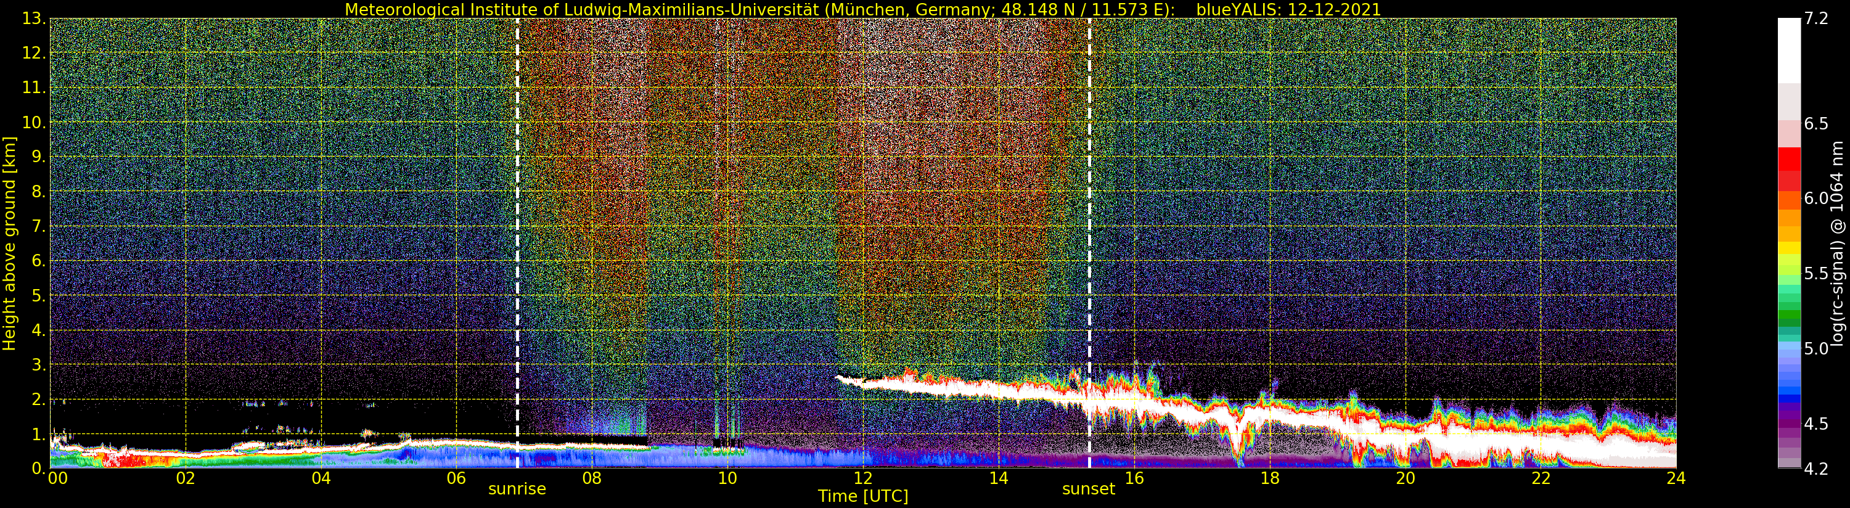Click the height axis tick label 2.

(39, 399)
